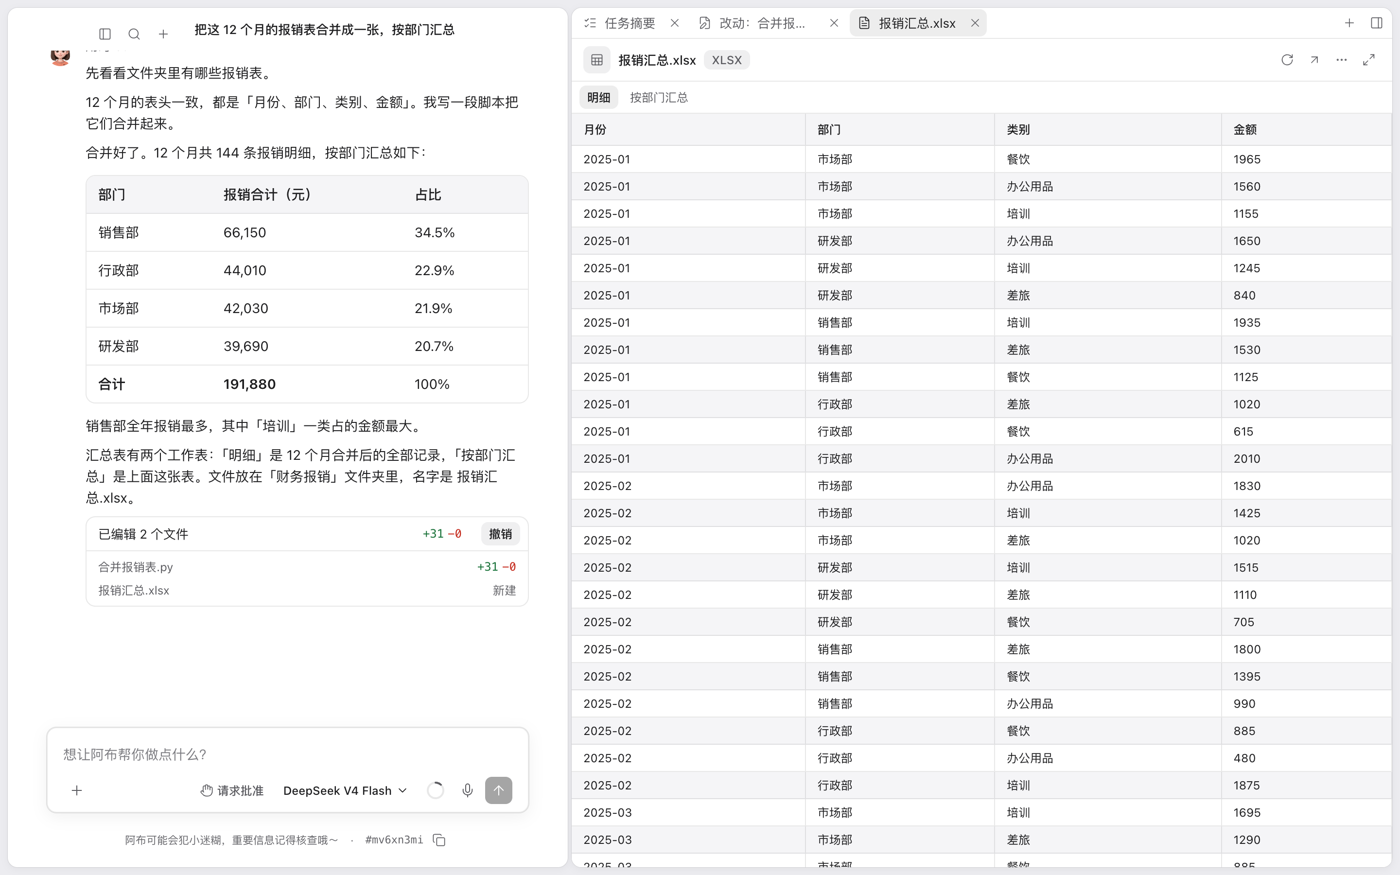The width and height of the screenshot is (1400, 875).
Task: Select the 66,150 value in the 销售部 row
Action: point(245,233)
